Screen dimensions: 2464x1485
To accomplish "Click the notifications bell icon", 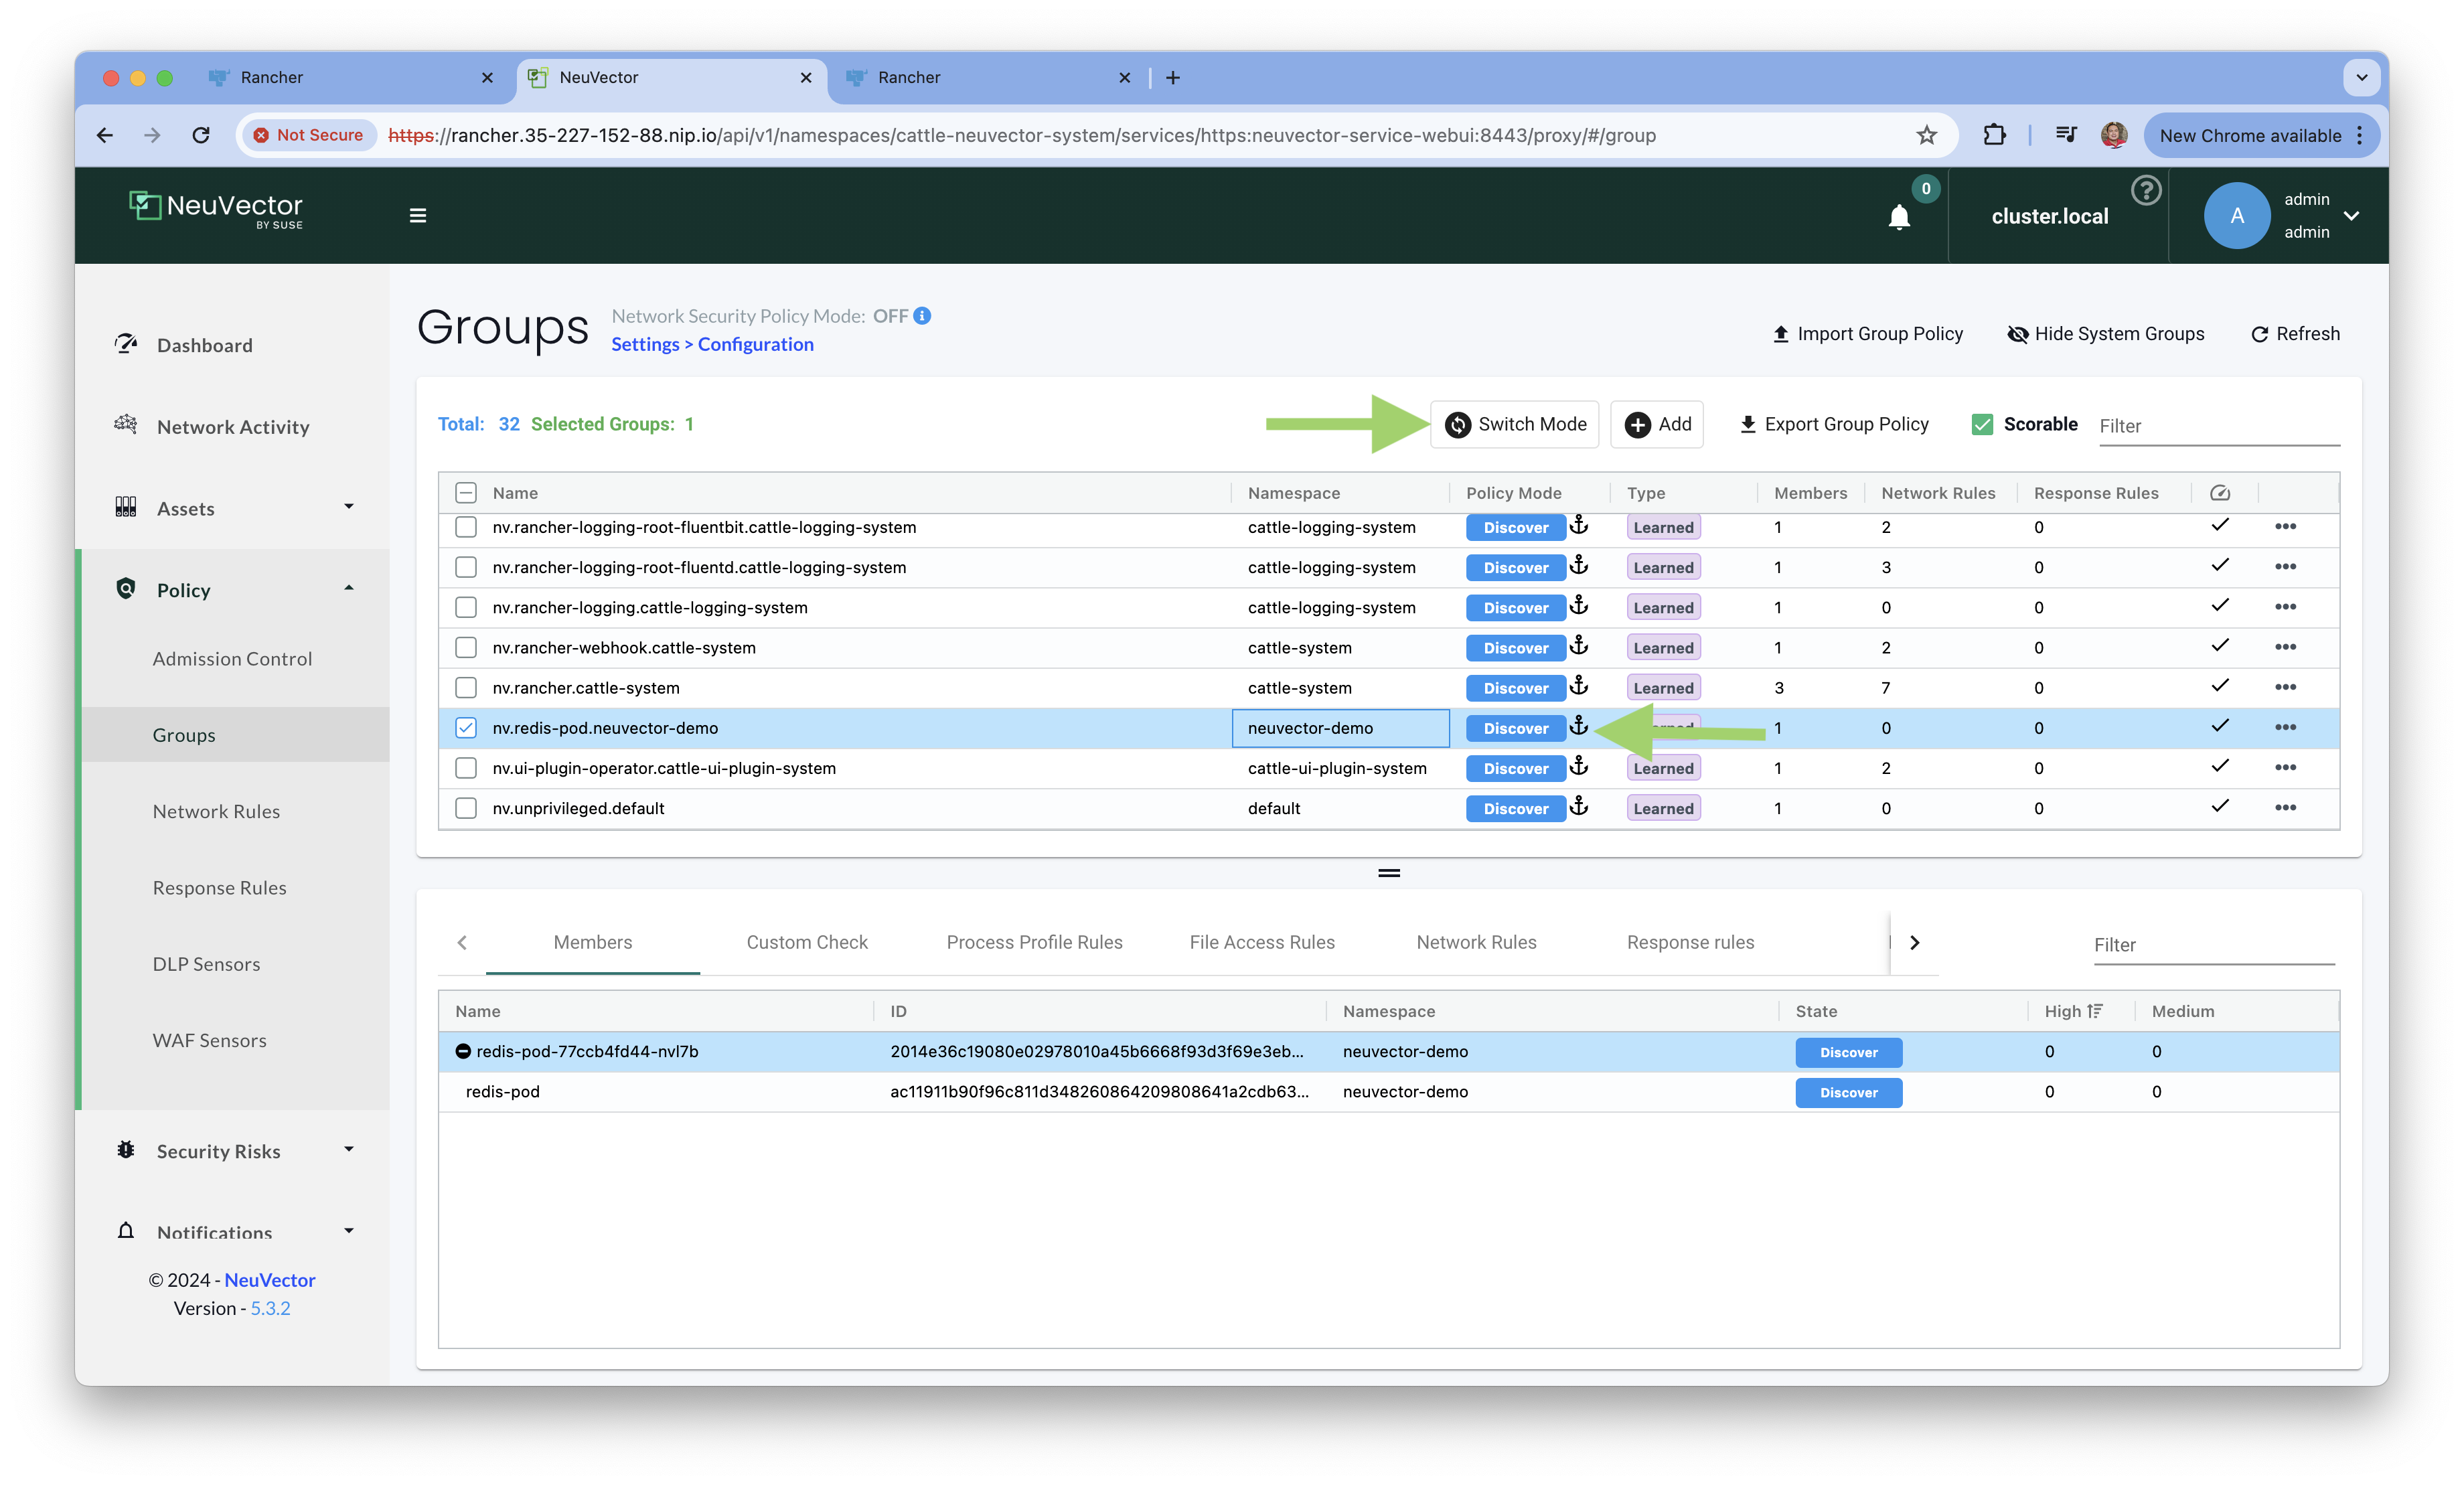I will click(x=1898, y=217).
